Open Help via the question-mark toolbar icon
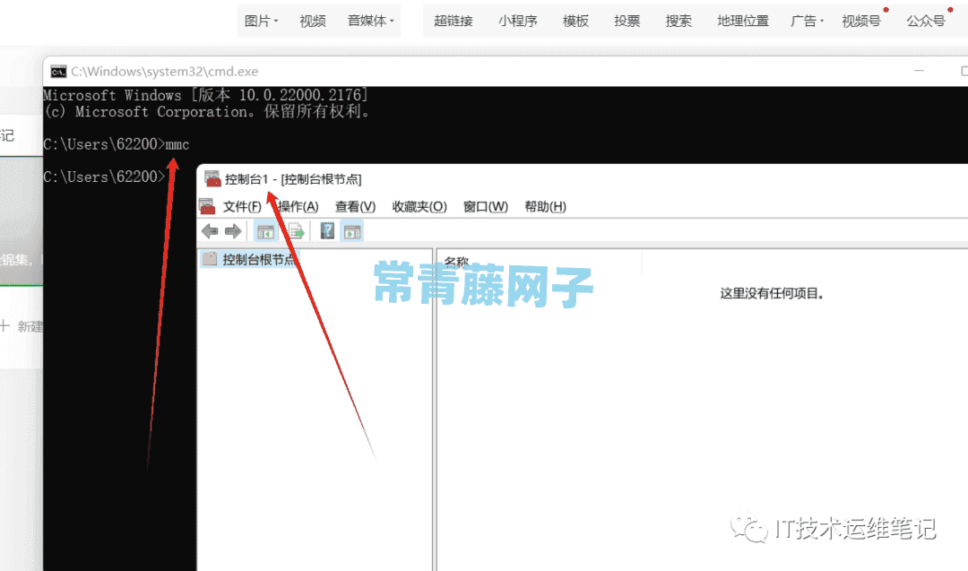968x571 pixels. click(x=327, y=231)
